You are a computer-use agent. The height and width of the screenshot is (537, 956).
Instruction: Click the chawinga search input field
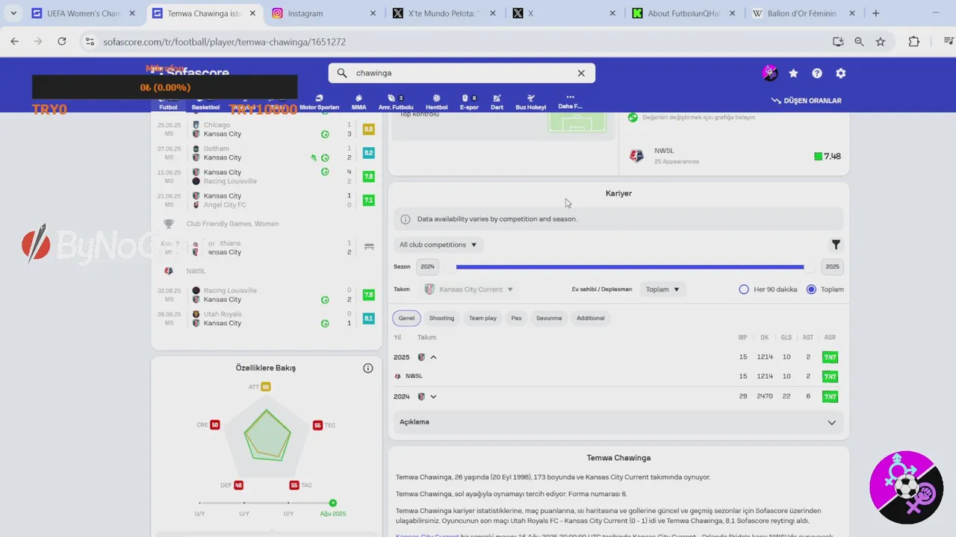click(x=462, y=73)
